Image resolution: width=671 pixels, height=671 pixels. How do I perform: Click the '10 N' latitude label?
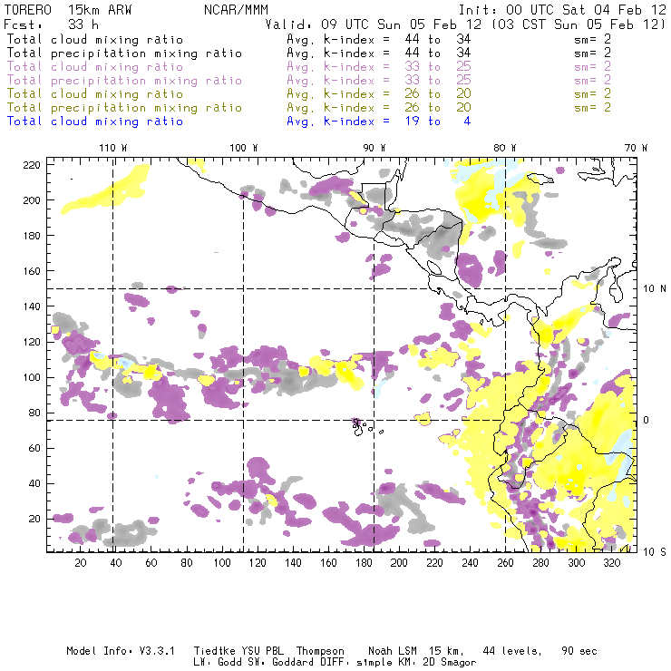[655, 289]
